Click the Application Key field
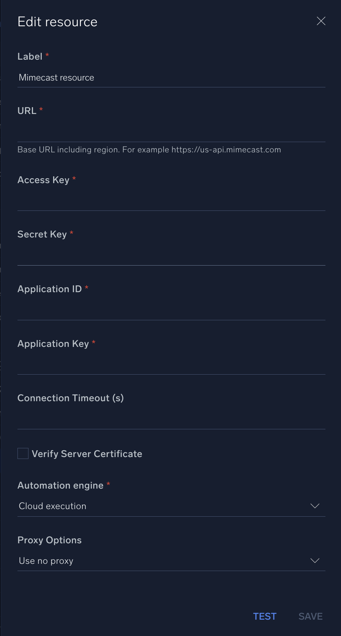Screen dimensions: 341x636 (x=171, y=364)
